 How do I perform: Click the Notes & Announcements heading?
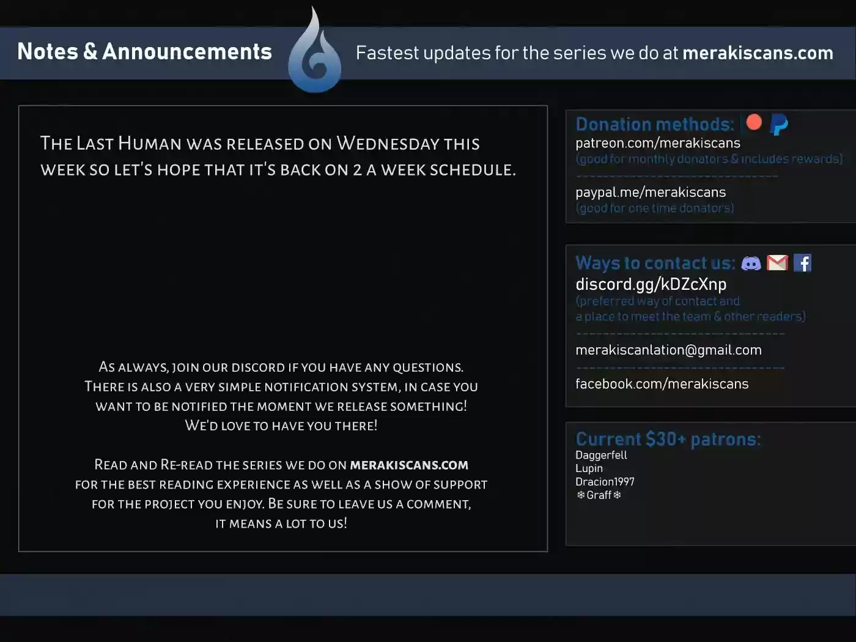pos(144,51)
